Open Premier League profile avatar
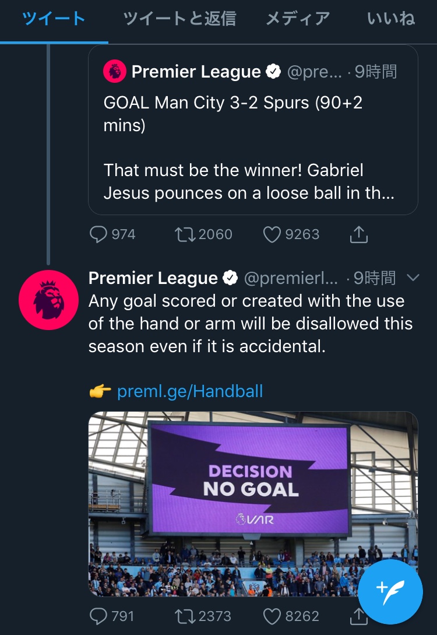The height and width of the screenshot is (635, 437). (48, 300)
